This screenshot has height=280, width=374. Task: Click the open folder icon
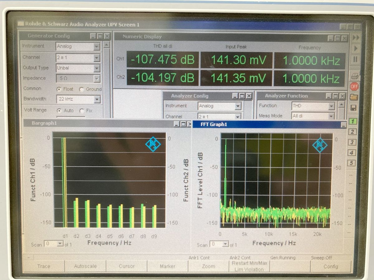pyautogui.click(x=354, y=97)
